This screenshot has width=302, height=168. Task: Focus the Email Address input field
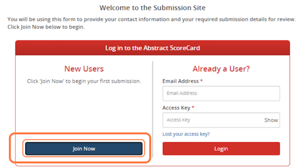click(x=221, y=93)
